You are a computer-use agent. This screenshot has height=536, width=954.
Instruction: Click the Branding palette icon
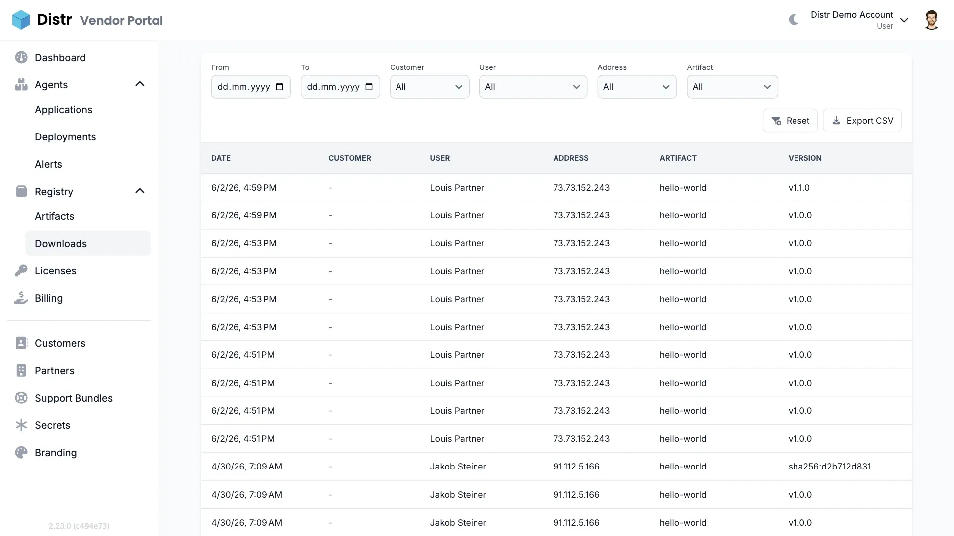click(x=21, y=452)
